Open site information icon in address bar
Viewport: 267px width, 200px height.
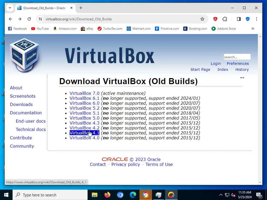[40, 19]
